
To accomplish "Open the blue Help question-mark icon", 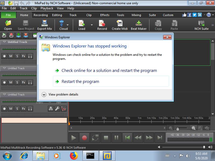I will [209, 15].
